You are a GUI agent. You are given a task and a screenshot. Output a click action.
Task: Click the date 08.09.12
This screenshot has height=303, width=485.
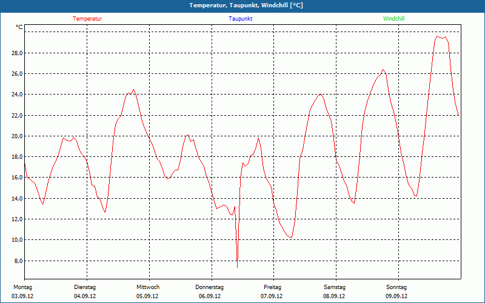point(334,296)
